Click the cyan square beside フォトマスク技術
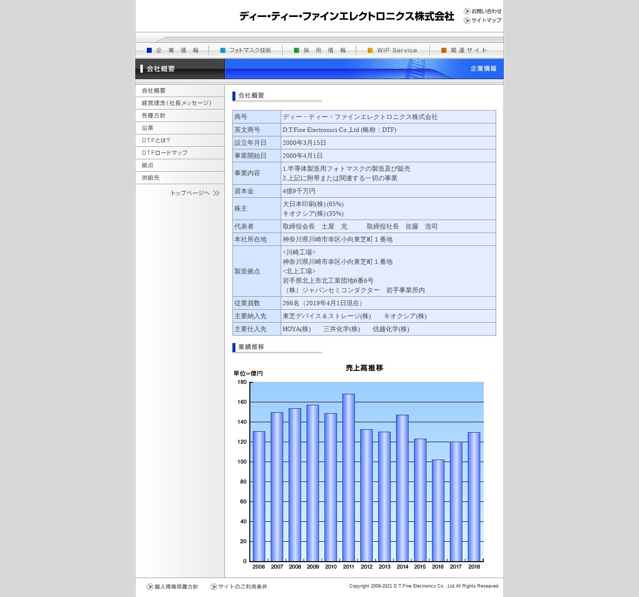 [223, 50]
